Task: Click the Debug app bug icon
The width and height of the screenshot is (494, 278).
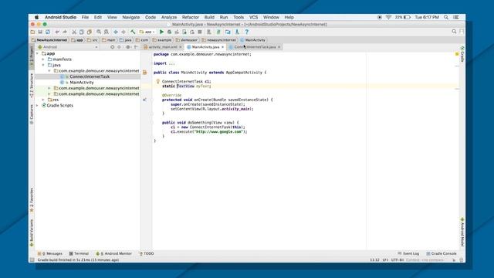Action: point(169,32)
